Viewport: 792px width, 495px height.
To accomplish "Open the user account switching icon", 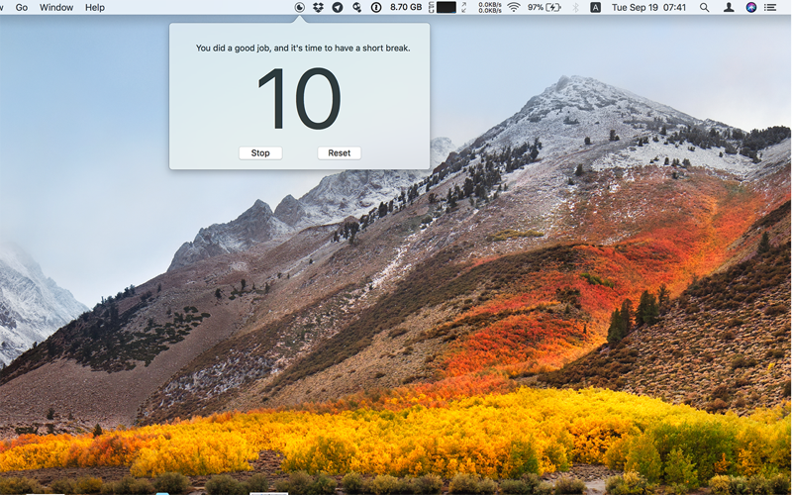I will [x=729, y=8].
